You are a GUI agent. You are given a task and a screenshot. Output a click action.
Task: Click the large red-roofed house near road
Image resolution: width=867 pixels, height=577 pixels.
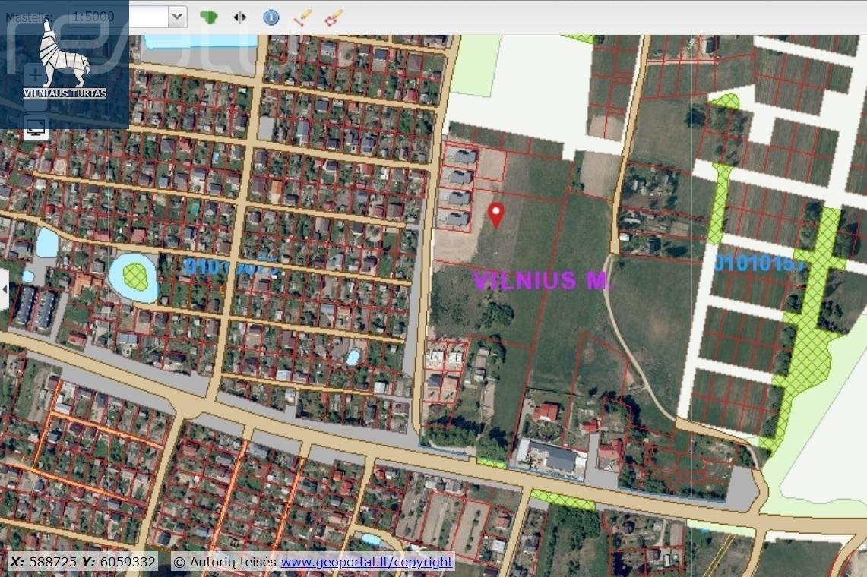546,412
